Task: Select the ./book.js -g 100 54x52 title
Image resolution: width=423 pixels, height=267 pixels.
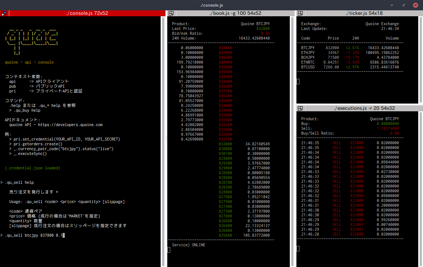Action: click(235, 13)
